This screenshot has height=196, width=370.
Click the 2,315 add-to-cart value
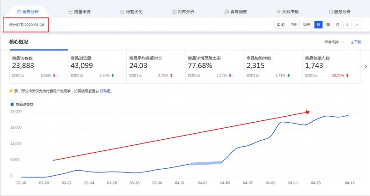256,65
